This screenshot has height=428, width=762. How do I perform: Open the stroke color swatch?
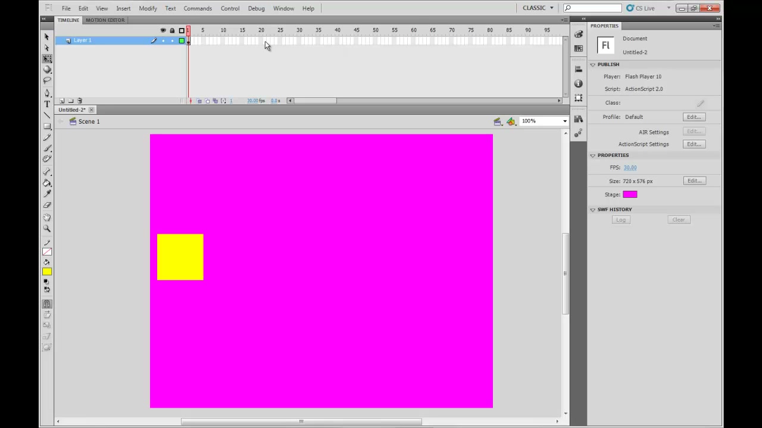point(47,252)
